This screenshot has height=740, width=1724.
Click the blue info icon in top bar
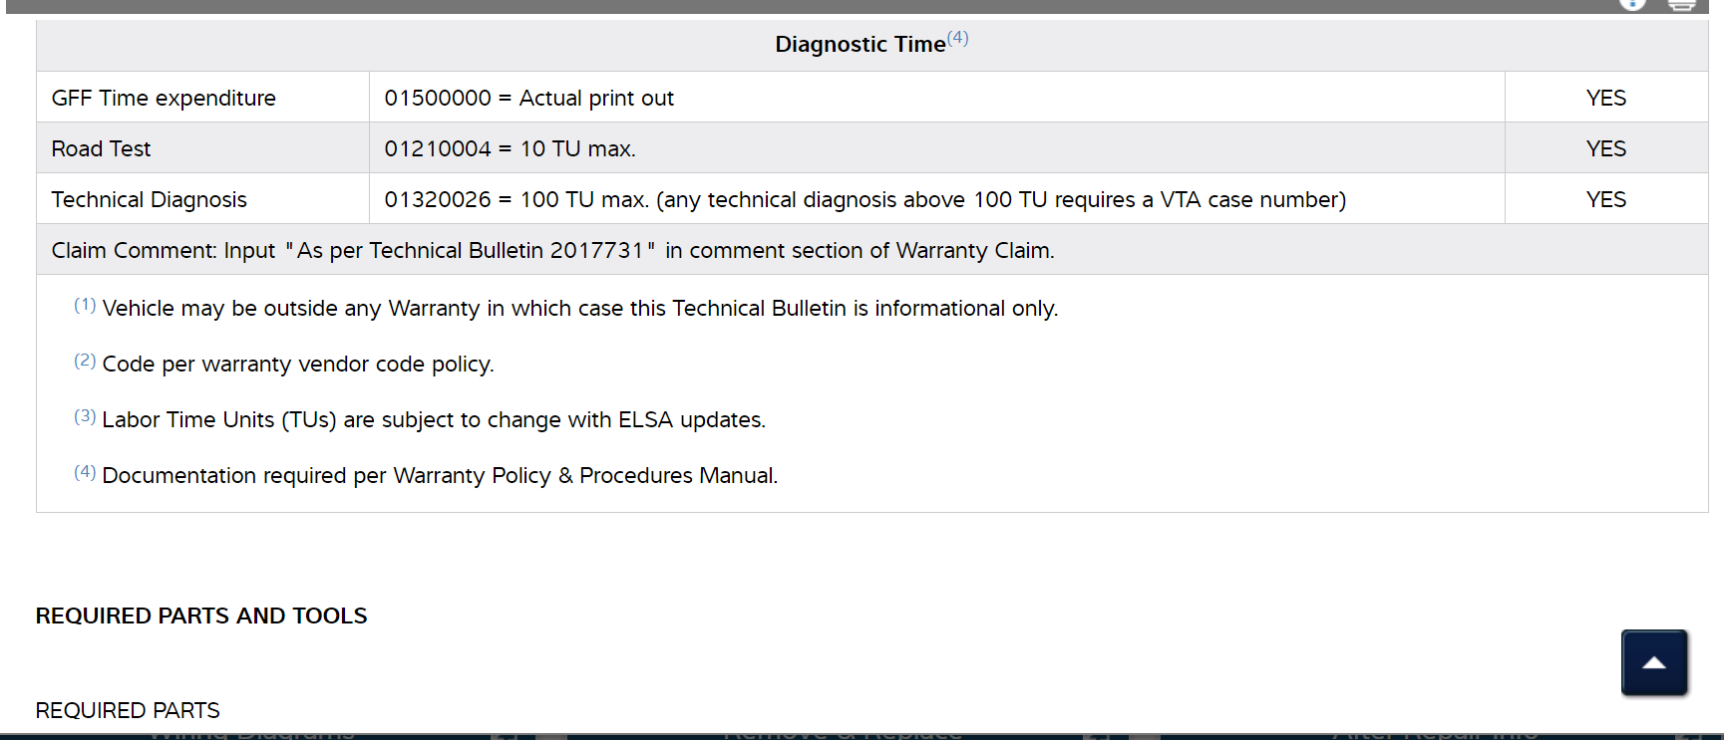1632,3
